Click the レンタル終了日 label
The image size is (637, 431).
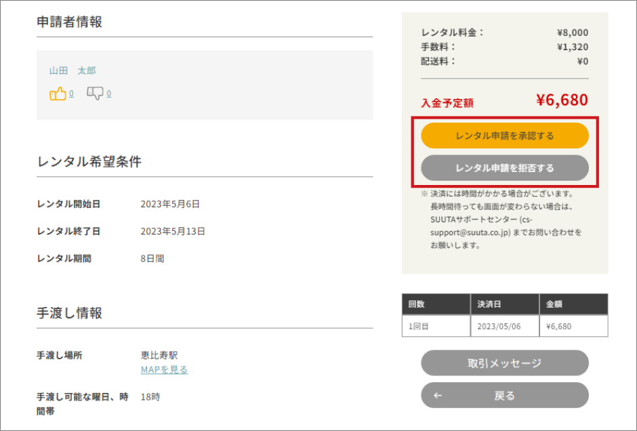coord(68,231)
